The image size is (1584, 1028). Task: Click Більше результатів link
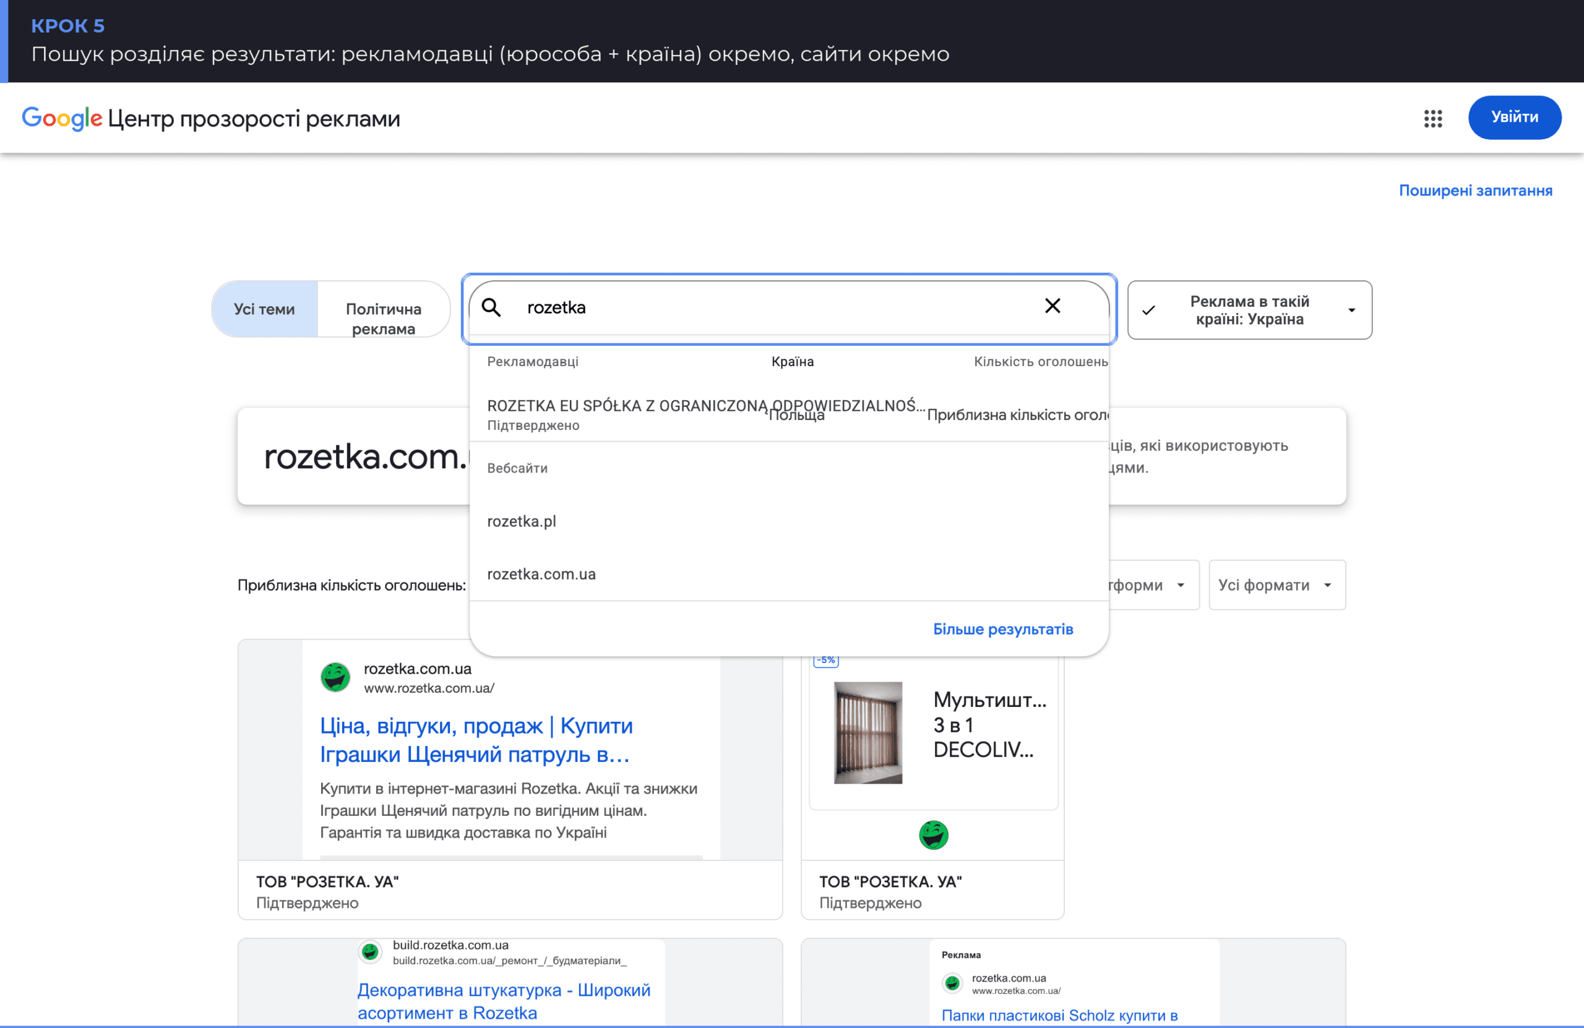[x=1002, y=630]
